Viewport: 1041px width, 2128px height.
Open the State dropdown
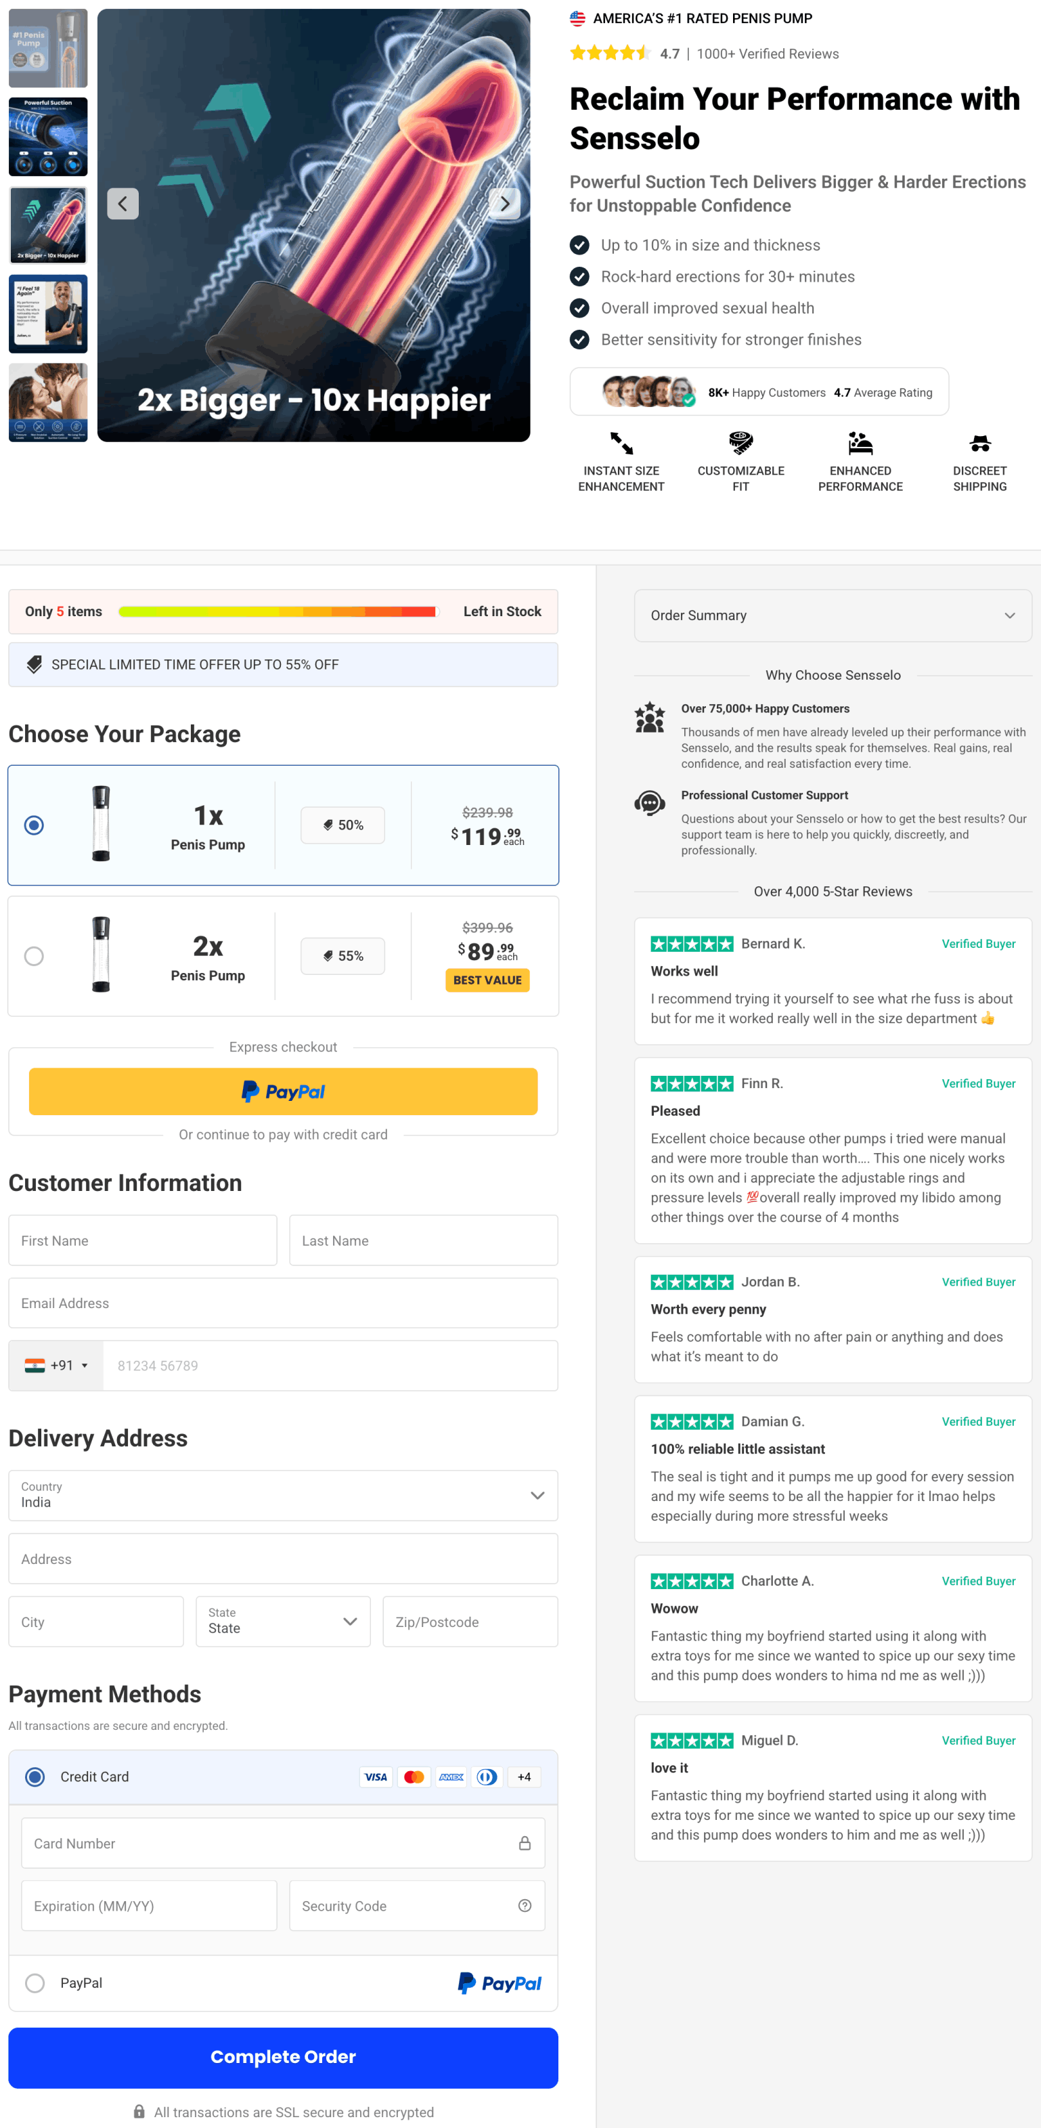tap(283, 1622)
